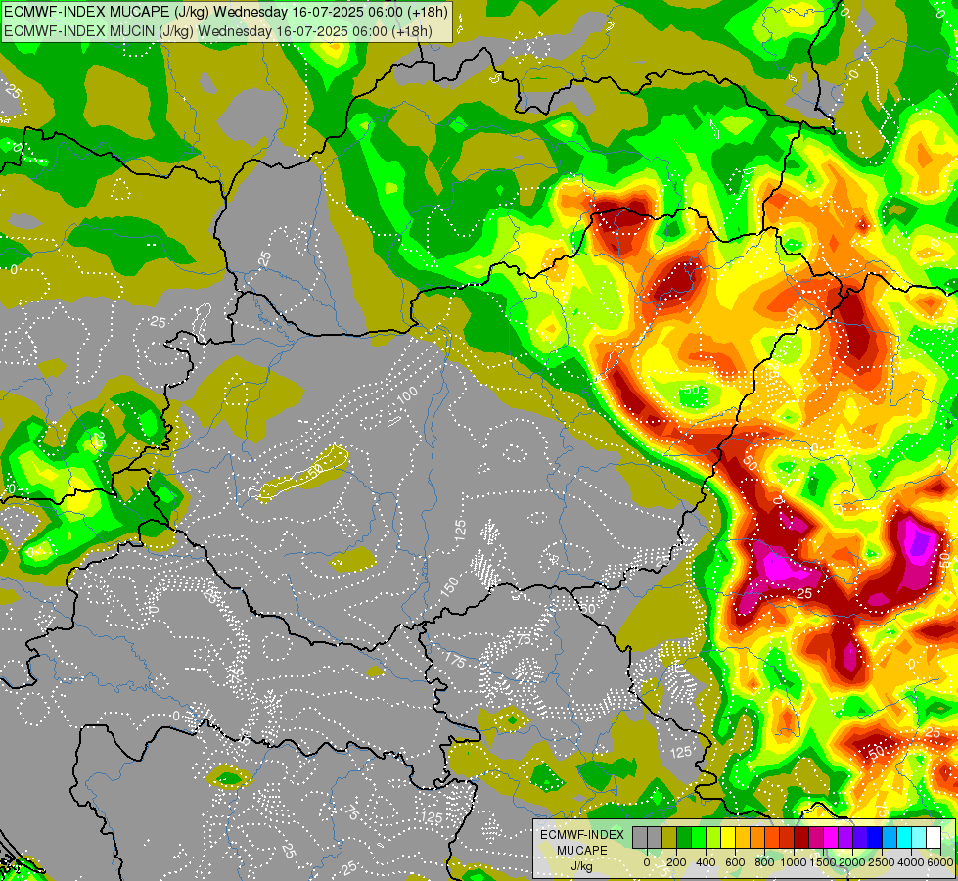Click the 100 contour label on map
The height and width of the screenshot is (881, 958).
pos(408,394)
